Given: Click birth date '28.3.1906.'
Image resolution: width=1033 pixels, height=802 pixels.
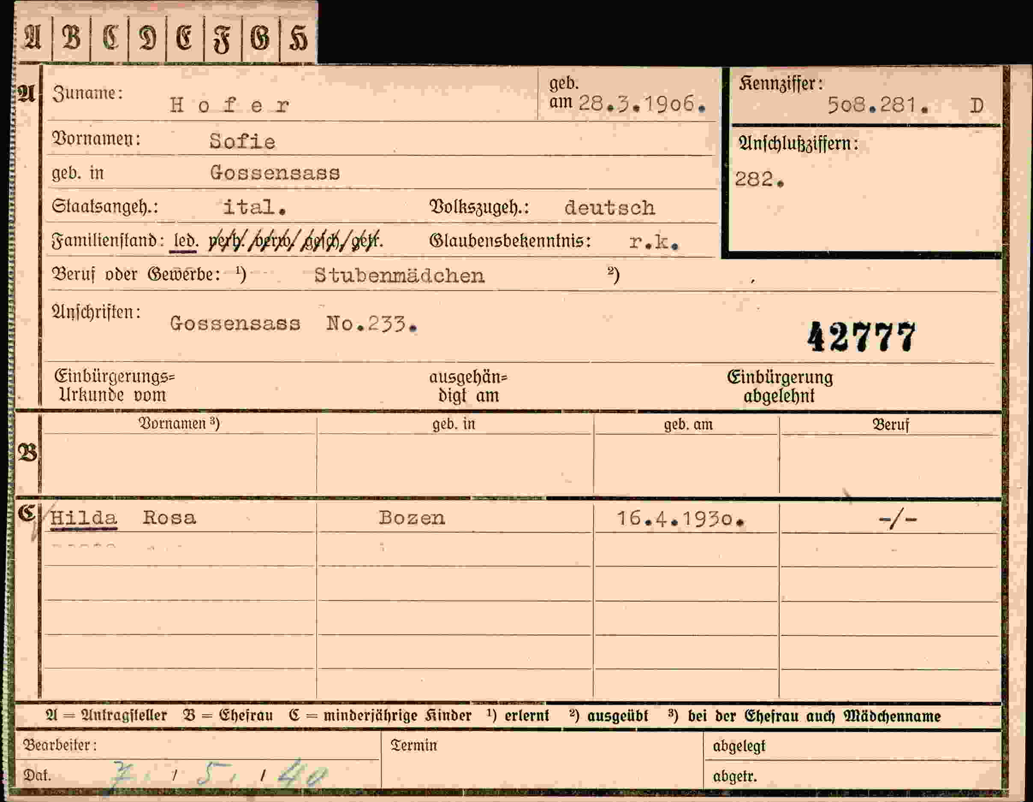Looking at the screenshot, I should (x=642, y=104).
